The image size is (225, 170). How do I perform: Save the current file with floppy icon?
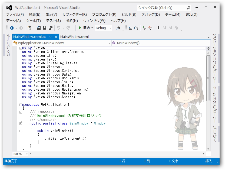45,28
